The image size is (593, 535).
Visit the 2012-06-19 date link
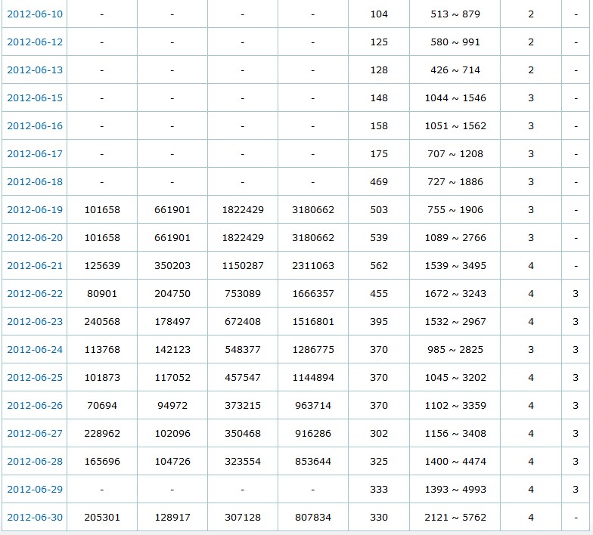point(35,210)
